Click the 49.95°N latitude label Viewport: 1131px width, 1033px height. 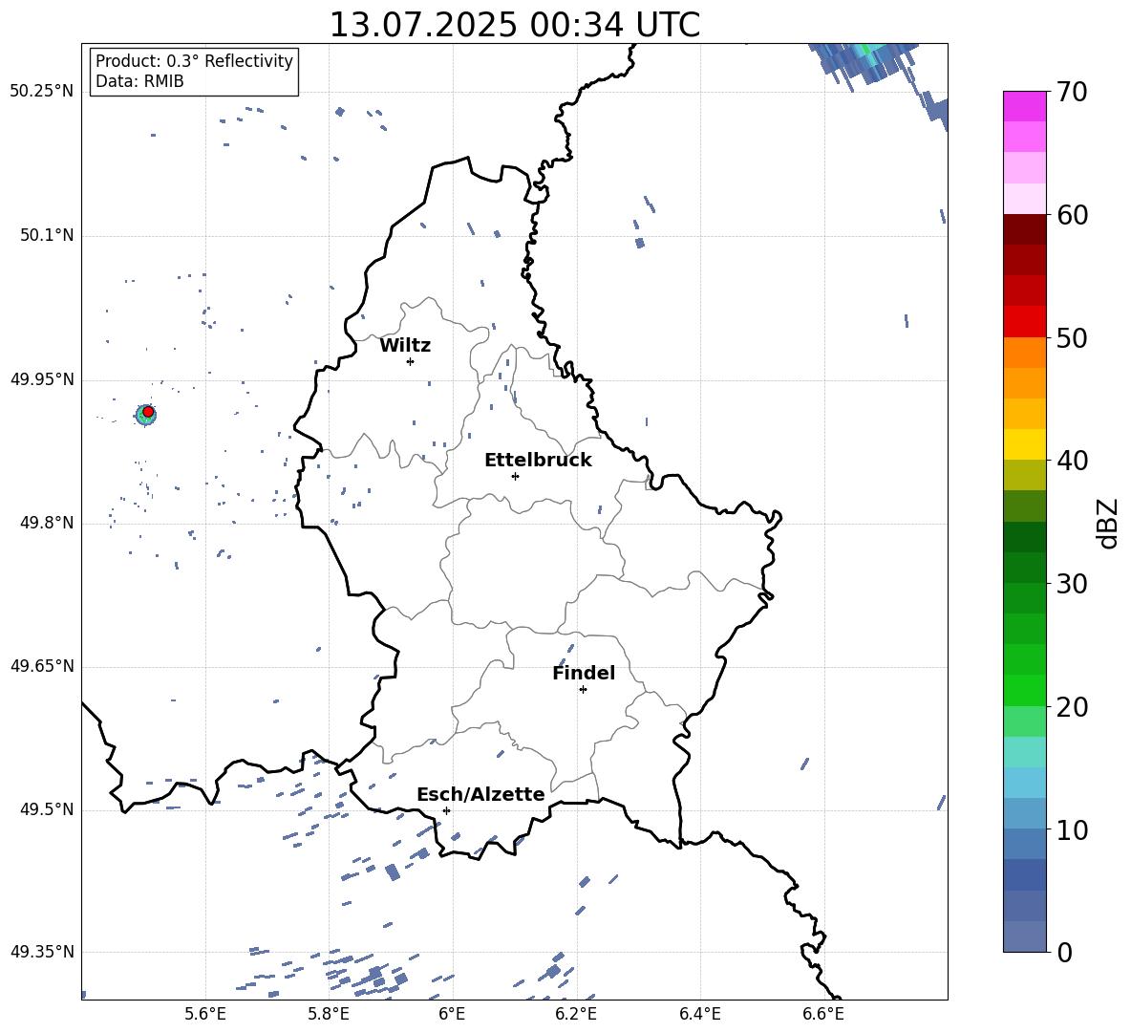pyautogui.click(x=42, y=379)
